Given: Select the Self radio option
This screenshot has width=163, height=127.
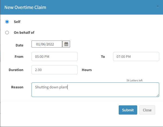Looking at the screenshot, I should tap(7, 22).
